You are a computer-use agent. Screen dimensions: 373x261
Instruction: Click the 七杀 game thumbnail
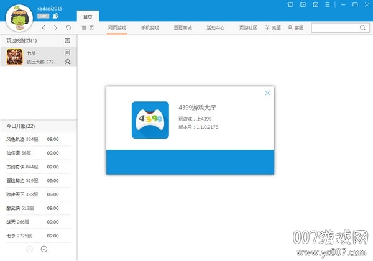click(x=15, y=57)
